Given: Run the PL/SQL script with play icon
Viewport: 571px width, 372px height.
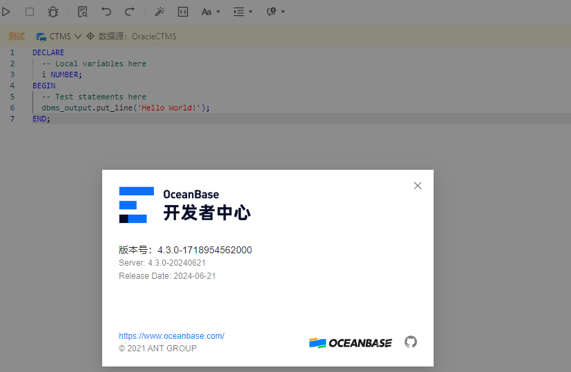Looking at the screenshot, I should point(6,12).
